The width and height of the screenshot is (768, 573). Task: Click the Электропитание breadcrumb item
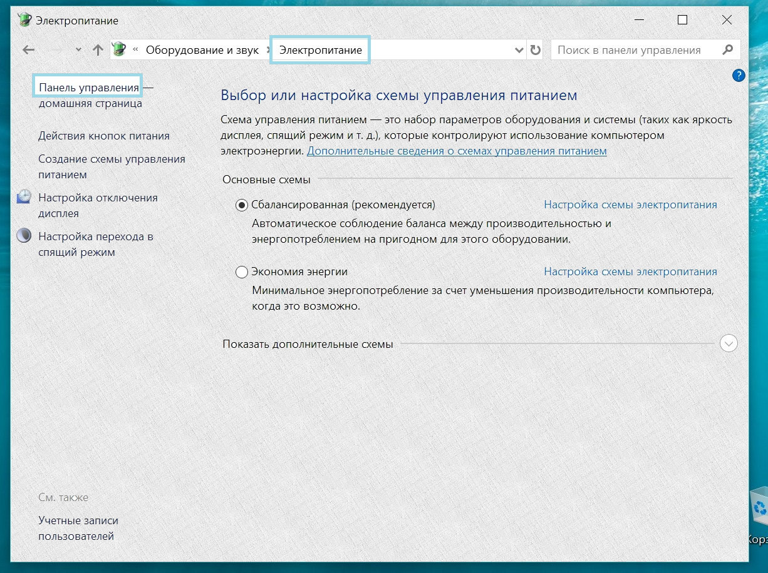(x=320, y=50)
